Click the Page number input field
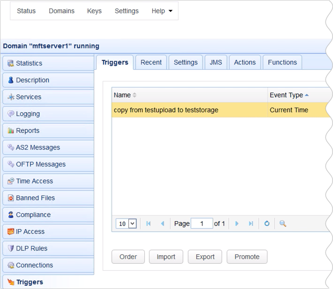 click(x=202, y=224)
